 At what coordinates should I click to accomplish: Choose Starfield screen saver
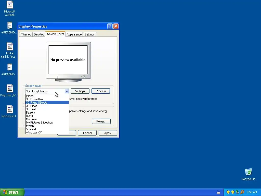[x=47, y=129]
